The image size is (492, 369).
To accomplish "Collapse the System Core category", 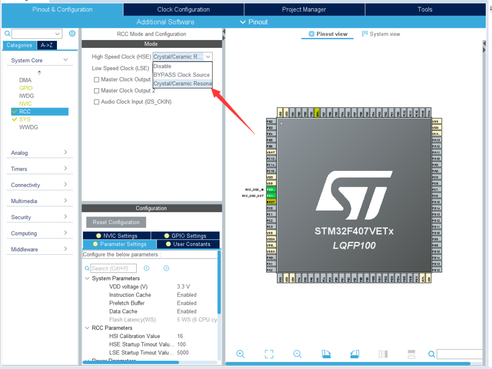I will [66, 60].
